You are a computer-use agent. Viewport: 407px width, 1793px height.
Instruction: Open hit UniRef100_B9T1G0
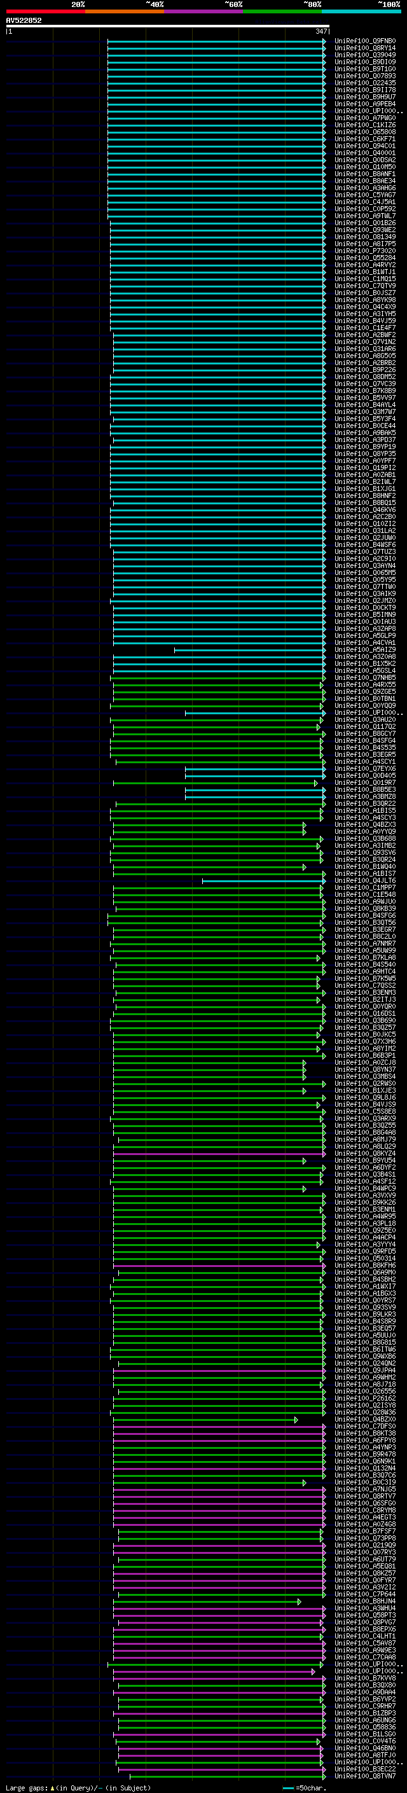365,69
